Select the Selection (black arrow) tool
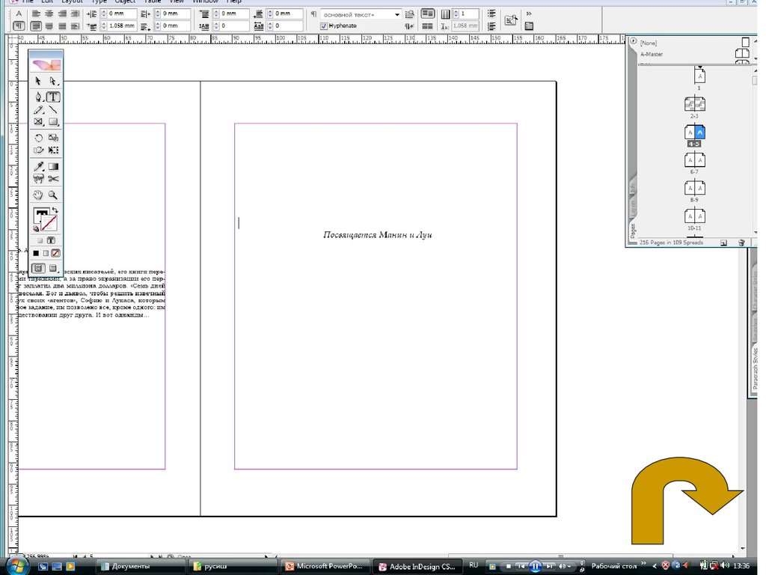766x575 pixels. point(39,81)
